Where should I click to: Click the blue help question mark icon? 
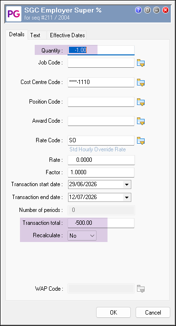click(138, 10)
